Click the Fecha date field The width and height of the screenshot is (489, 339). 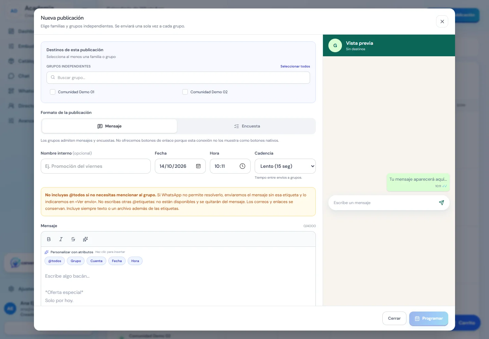point(180,166)
